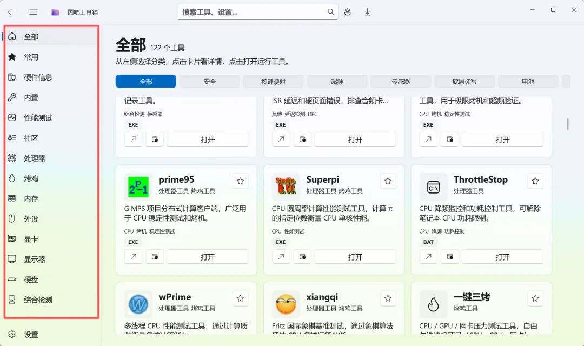This screenshot has height=346, width=584.
Task: Click the shield icon on Superpi card
Action: pos(302,257)
